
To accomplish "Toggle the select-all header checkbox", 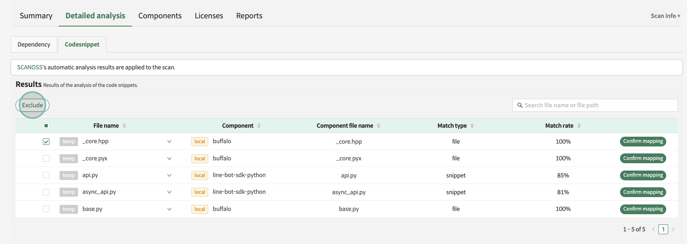I will point(46,126).
